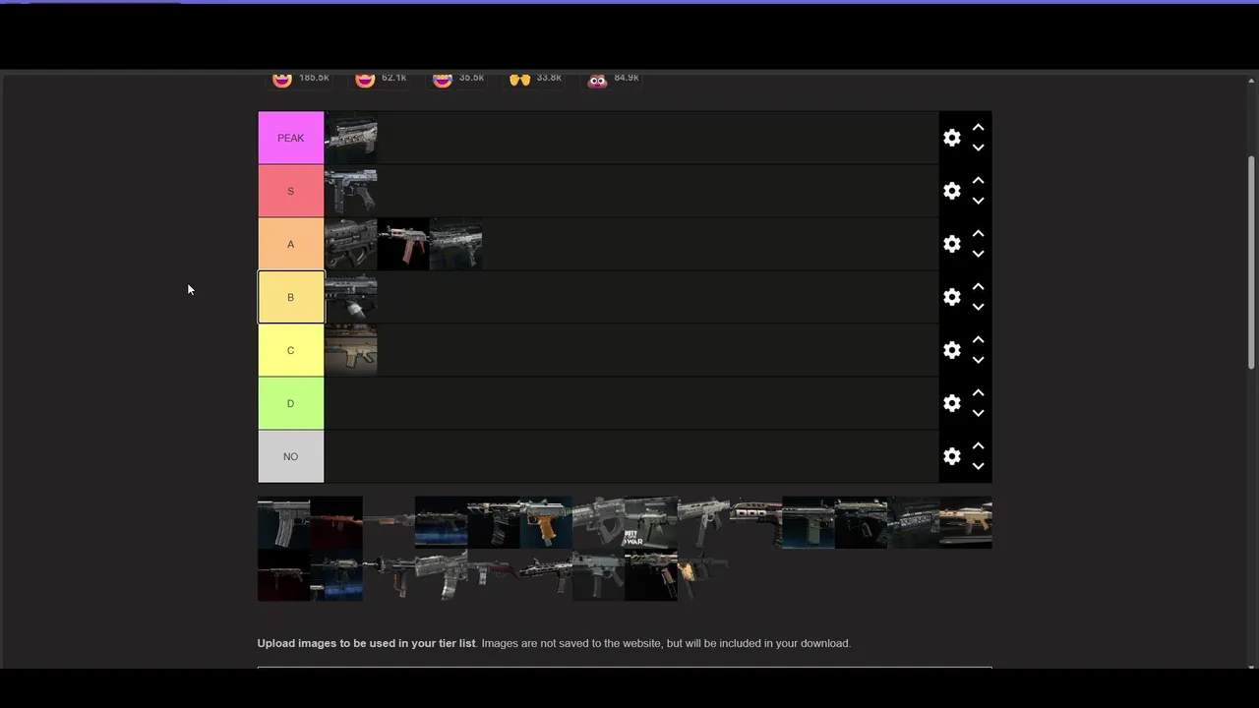Click the 'Upload images to be used' text
Image resolution: width=1259 pixels, height=708 pixels.
pos(366,643)
